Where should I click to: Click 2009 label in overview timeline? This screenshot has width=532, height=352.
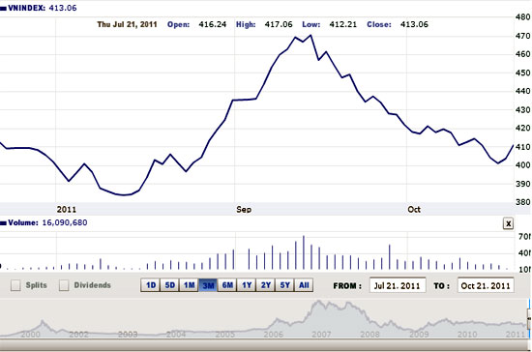click(419, 334)
